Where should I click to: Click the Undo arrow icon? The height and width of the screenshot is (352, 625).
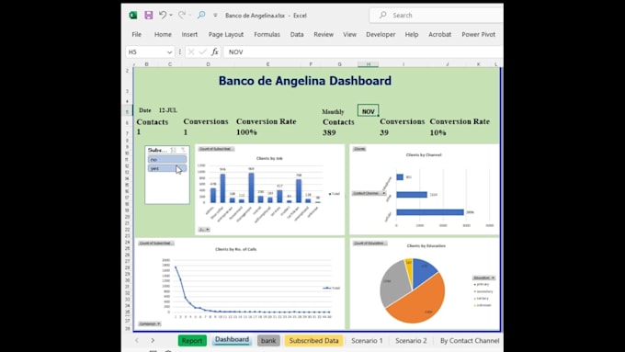coord(163,15)
